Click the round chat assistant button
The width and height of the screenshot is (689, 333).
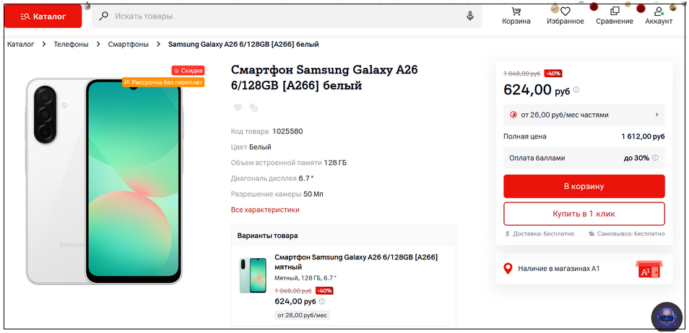point(666,316)
